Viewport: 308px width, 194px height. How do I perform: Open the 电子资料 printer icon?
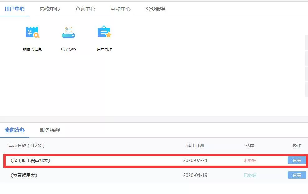[68, 33]
